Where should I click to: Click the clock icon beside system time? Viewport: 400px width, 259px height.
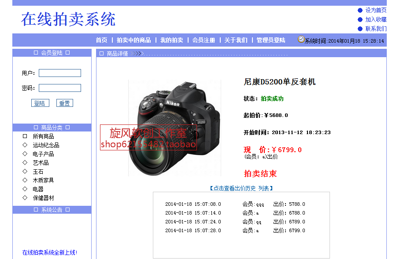pos(301,39)
